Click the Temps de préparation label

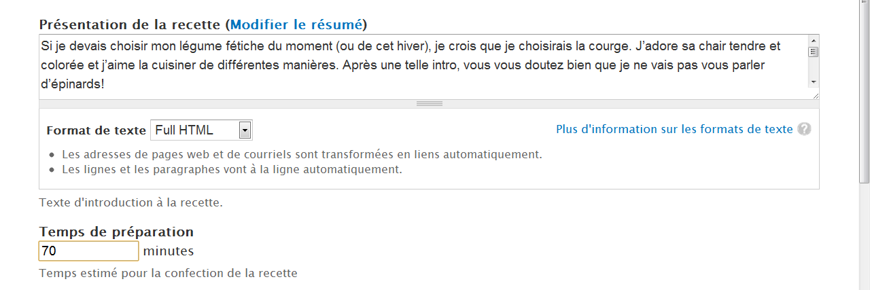tap(116, 232)
